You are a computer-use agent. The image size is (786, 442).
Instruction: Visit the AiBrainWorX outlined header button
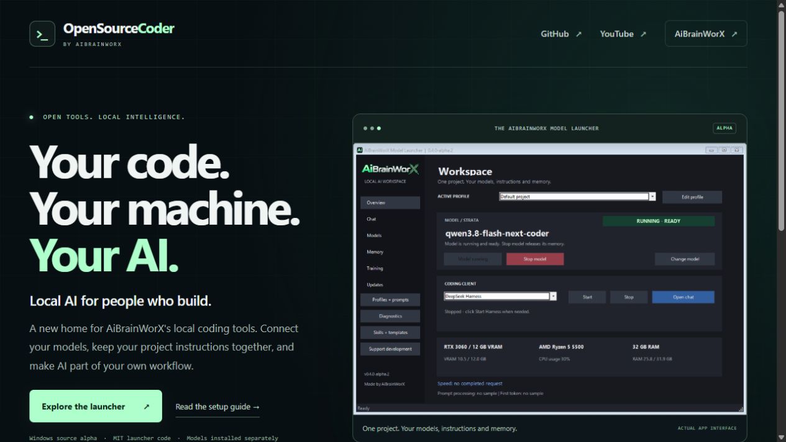[706, 34]
